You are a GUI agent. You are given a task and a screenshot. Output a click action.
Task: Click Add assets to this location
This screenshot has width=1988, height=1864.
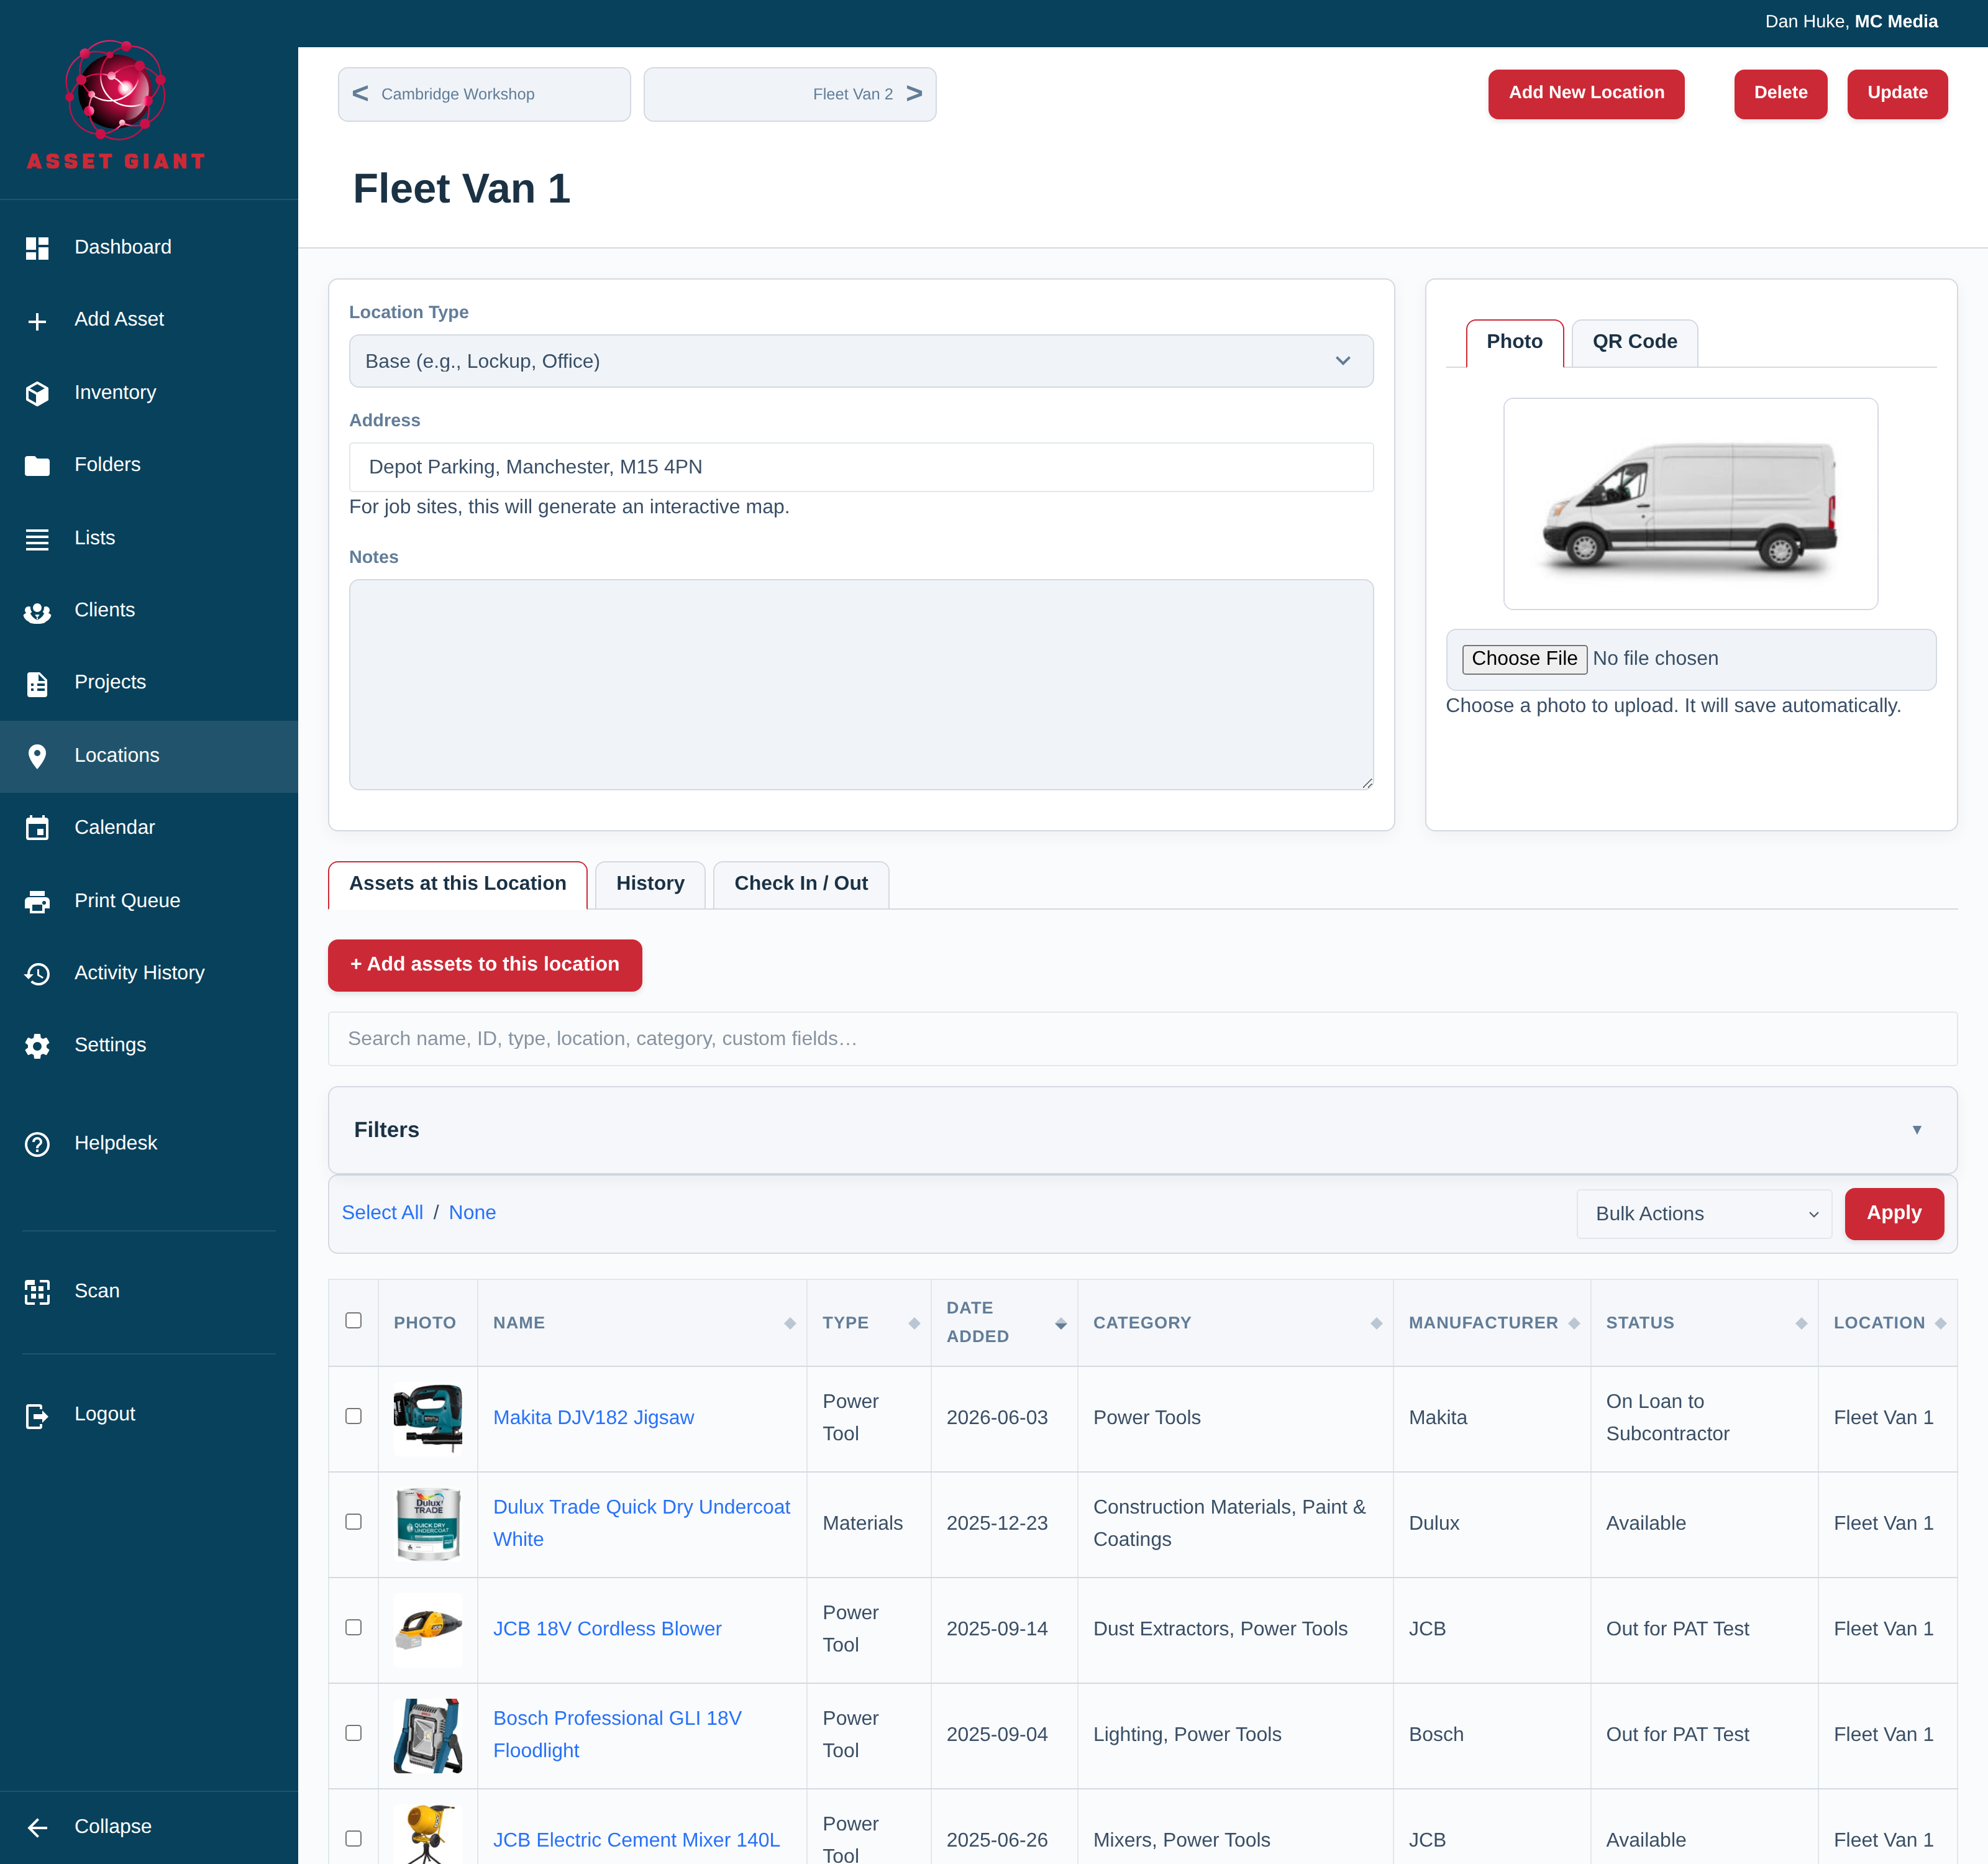(x=485, y=965)
